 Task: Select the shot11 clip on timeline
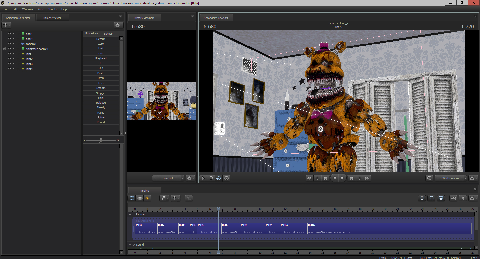coord(389,228)
